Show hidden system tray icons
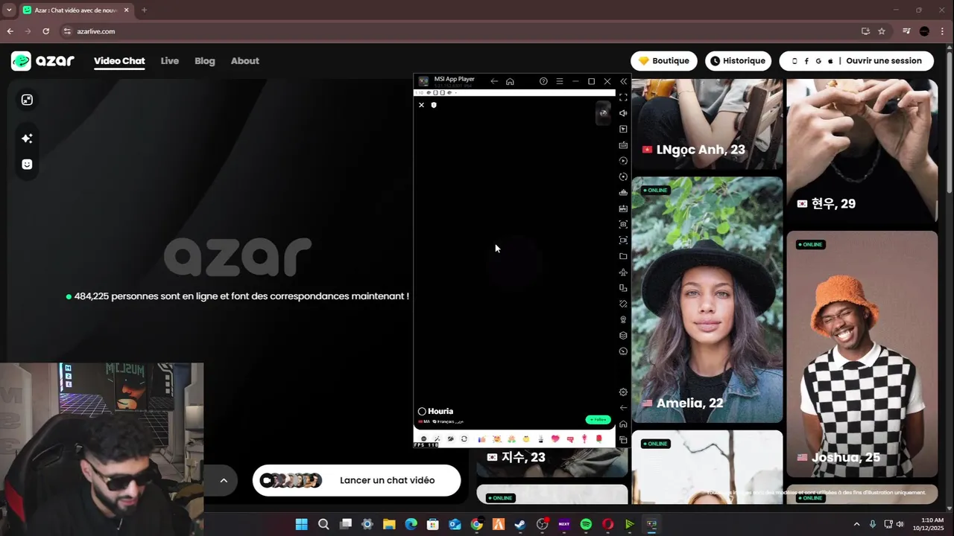The width and height of the screenshot is (954, 536). [856, 524]
